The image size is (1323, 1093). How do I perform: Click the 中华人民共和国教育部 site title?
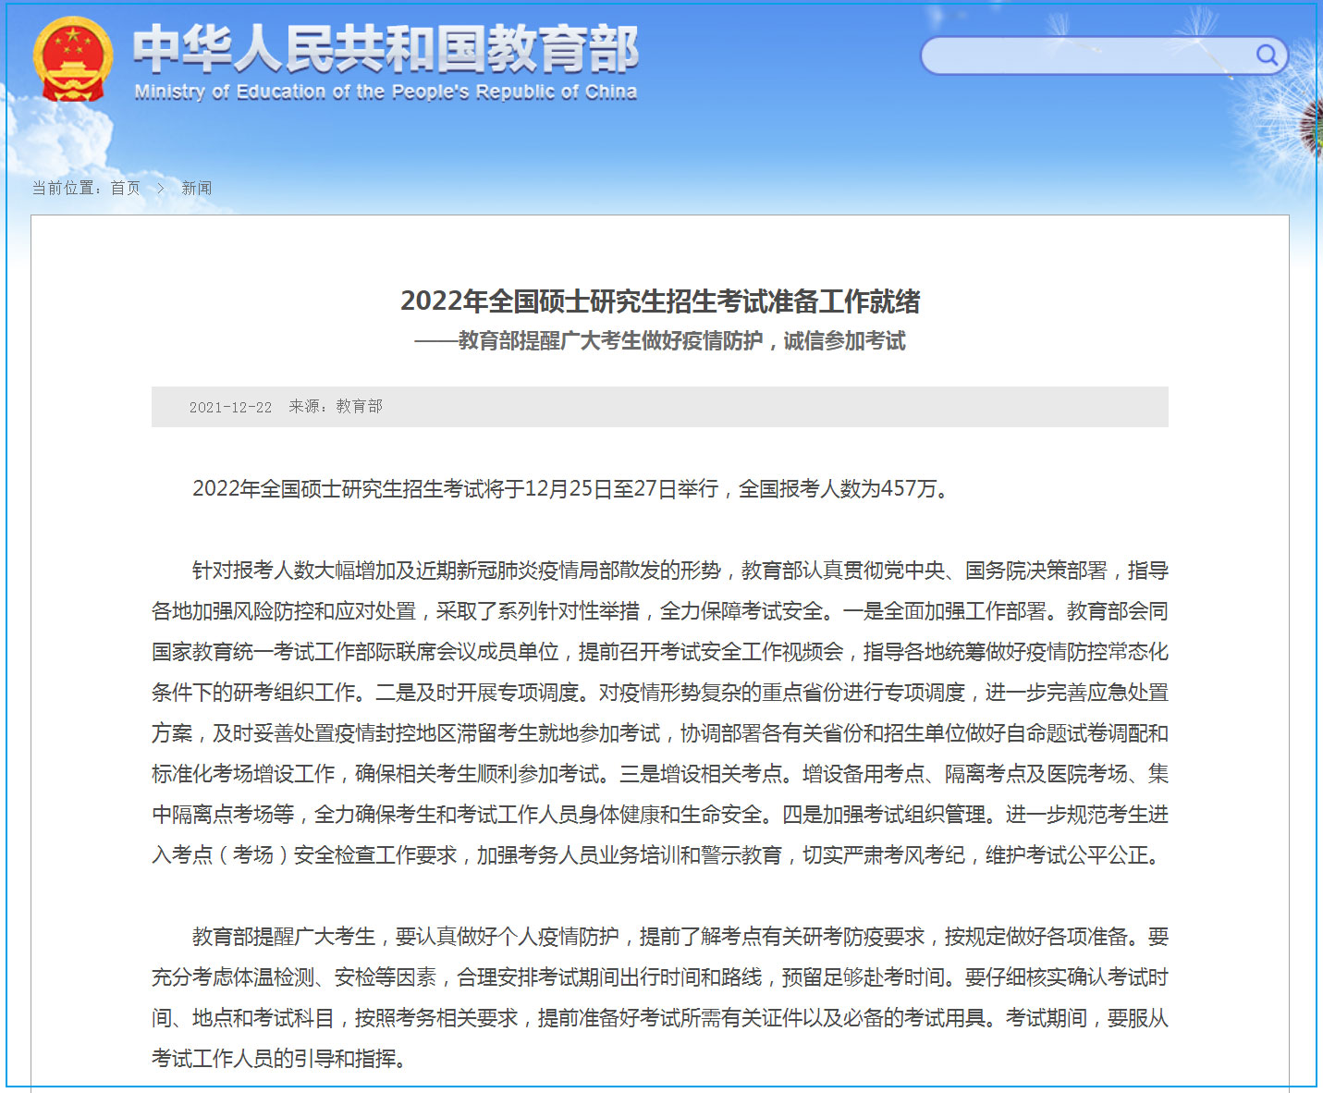385,48
